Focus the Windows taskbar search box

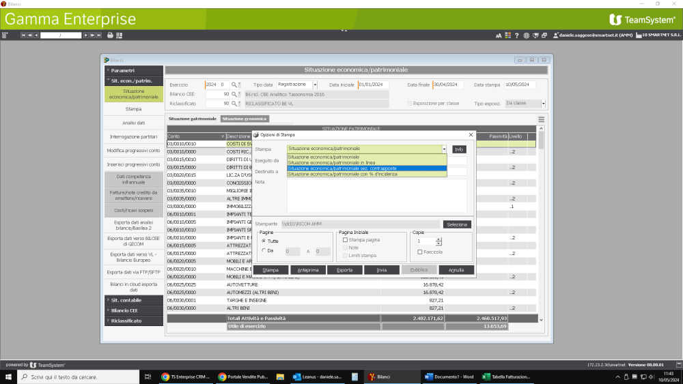pos(79,377)
